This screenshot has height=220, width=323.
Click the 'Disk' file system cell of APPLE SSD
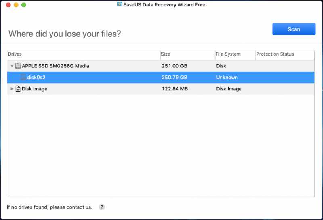221,66
